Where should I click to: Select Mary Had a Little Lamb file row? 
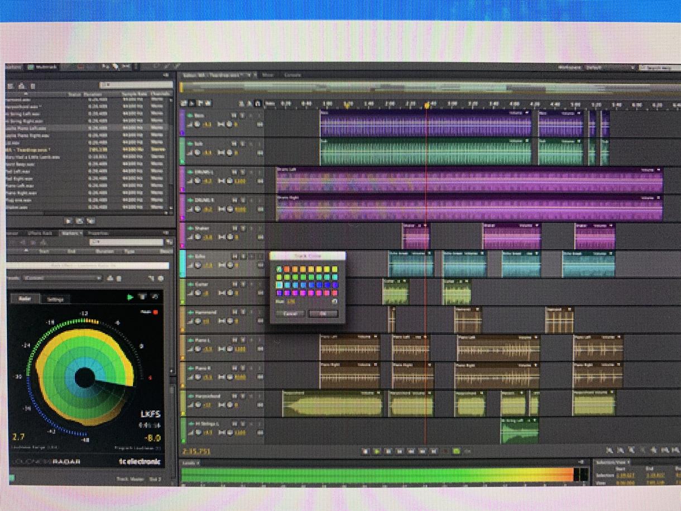(87, 157)
